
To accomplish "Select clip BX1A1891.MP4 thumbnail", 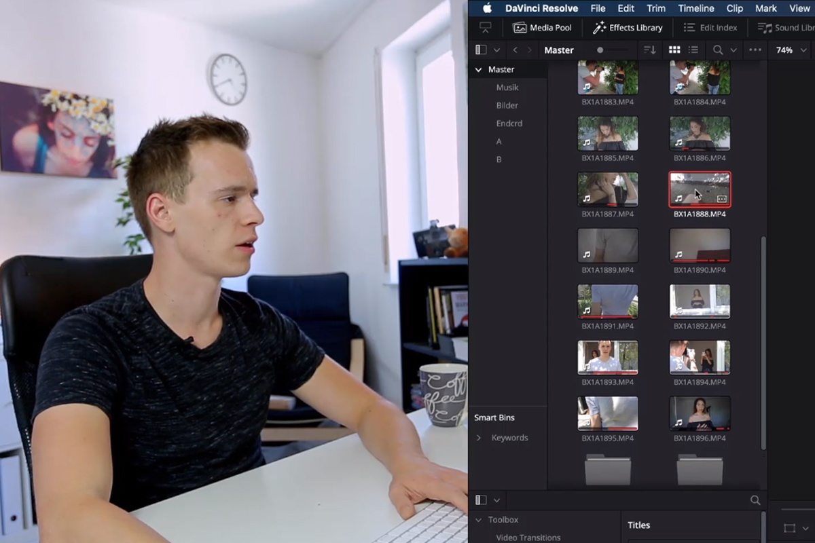I will (x=608, y=301).
